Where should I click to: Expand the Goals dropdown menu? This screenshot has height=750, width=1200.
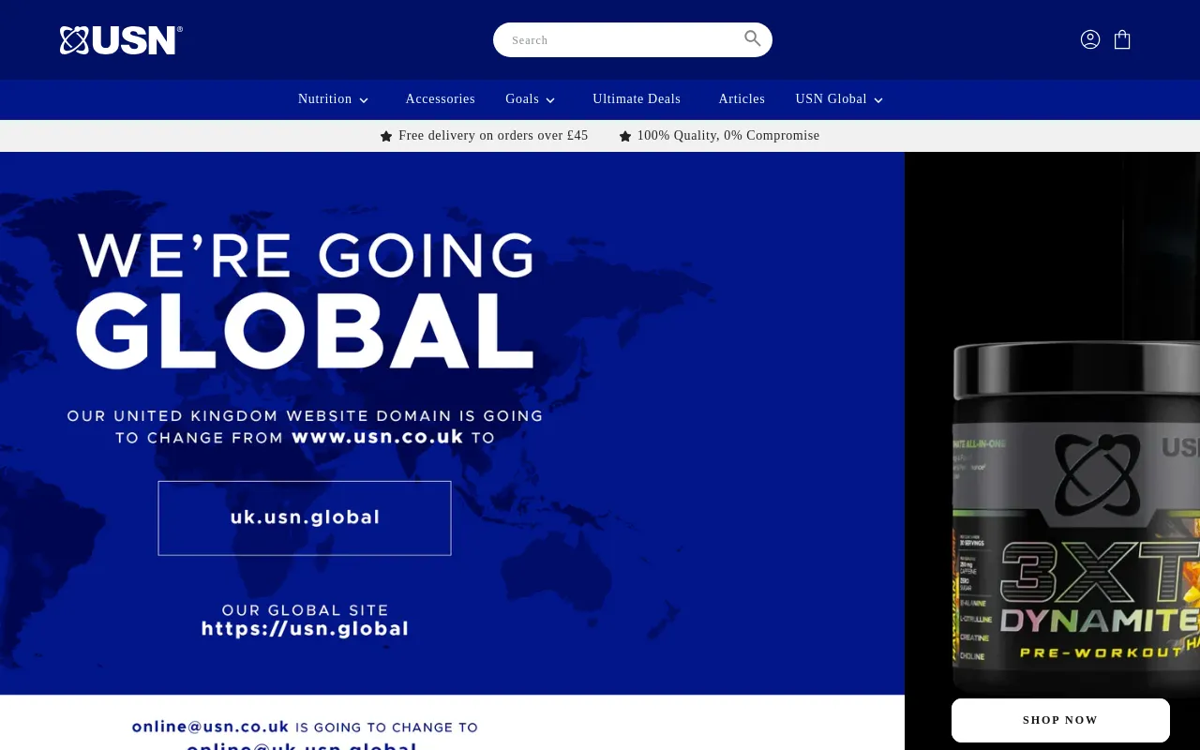point(530,99)
